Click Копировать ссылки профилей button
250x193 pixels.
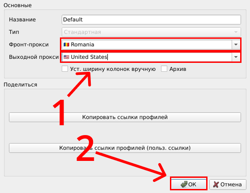(125, 117)
